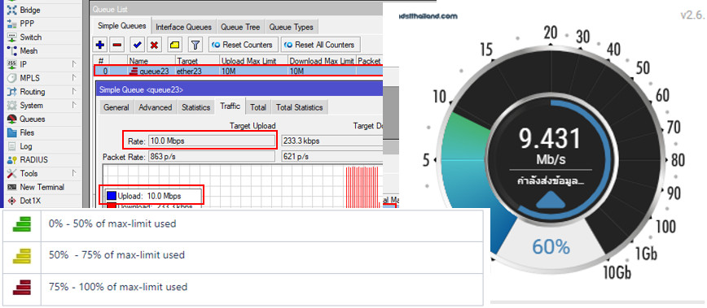Open the System menu
This screenshot has width=707, height=308.
(31, 105)
